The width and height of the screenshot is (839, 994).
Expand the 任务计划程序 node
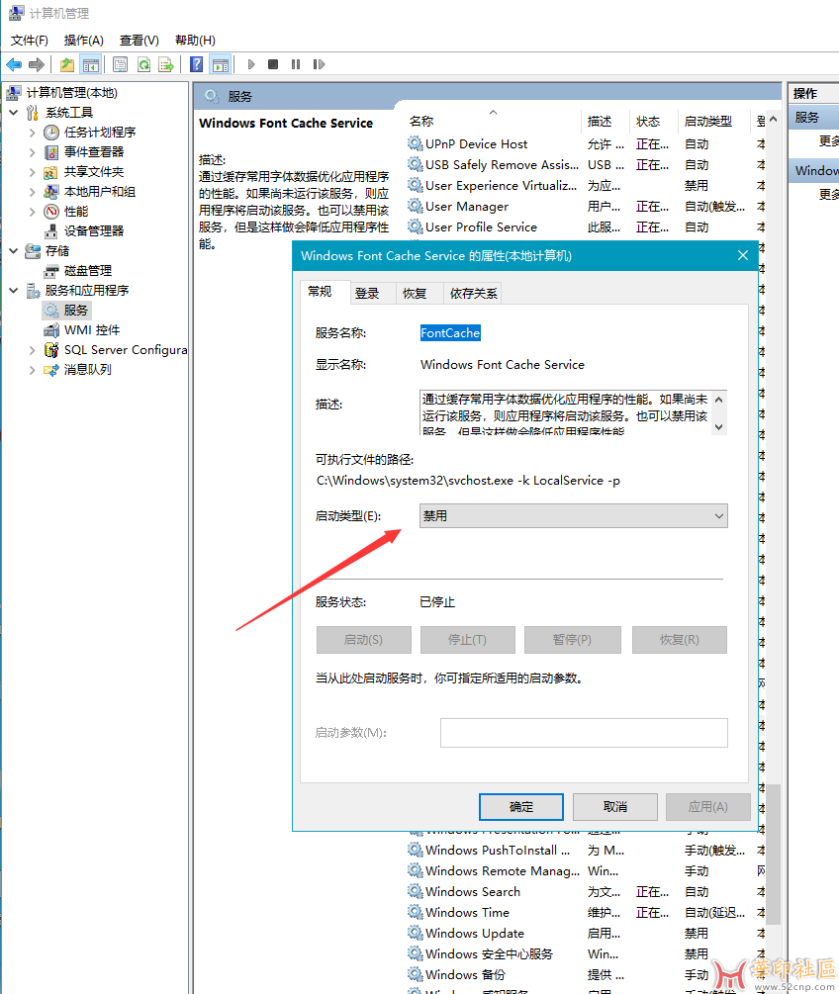click(x=32, y=133)
